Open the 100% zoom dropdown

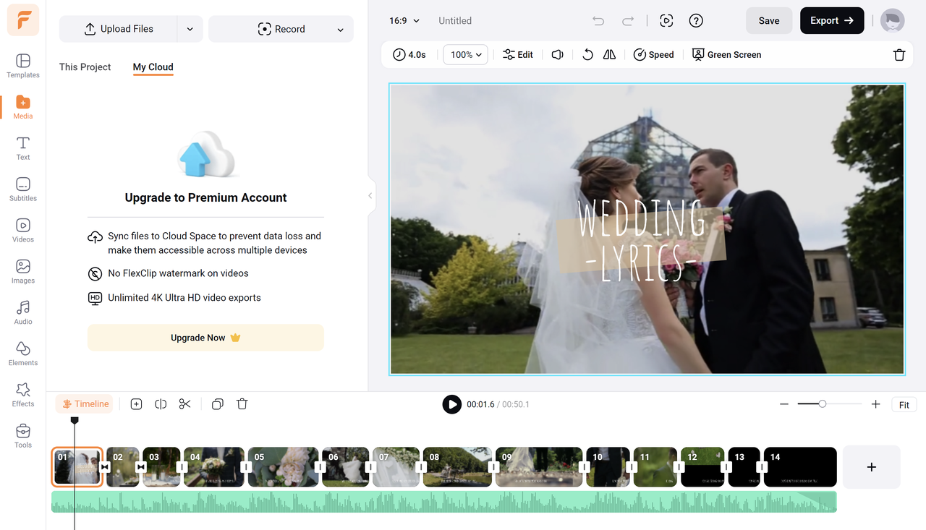[466, 54]
